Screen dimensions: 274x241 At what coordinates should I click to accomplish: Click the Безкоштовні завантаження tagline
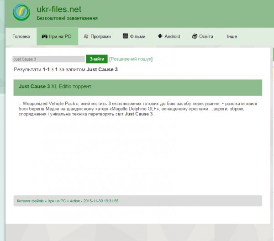point(67,18)
